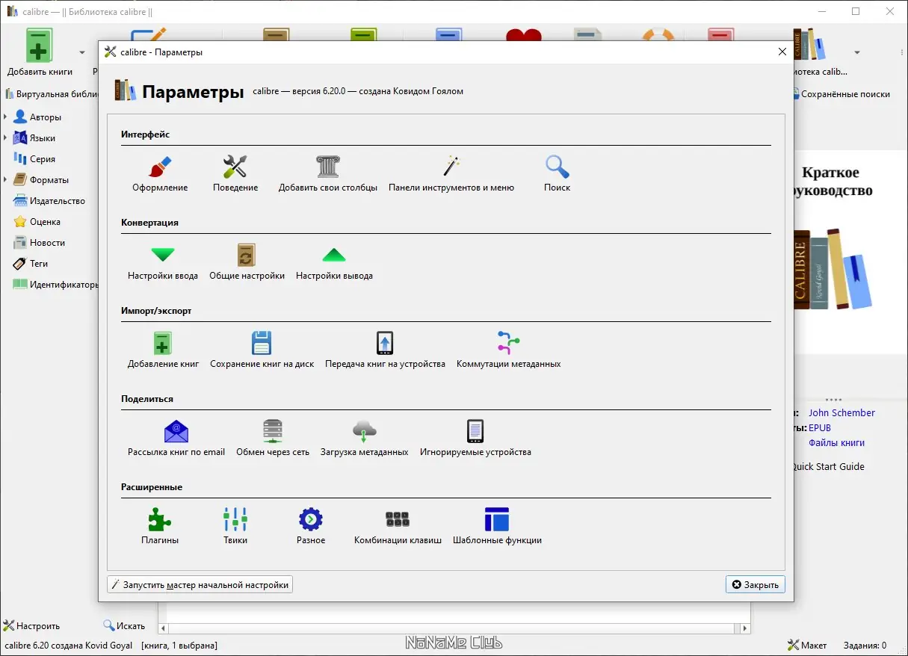
Task: Click Задания: 0 in the status bar
Action: (x=865, y=645)
